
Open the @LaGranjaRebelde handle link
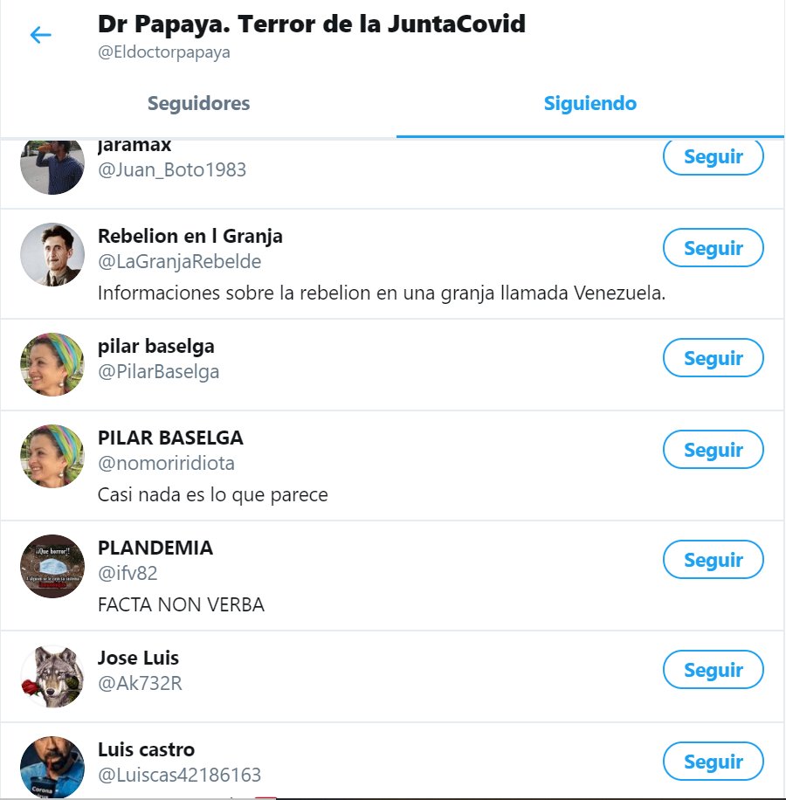[x=180, y=261]
